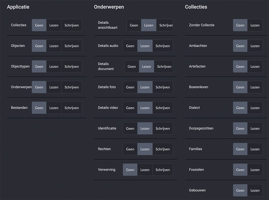The image size is (269, 200).
Task: Set Fossielen collection to Lezen
Action: [255, 169]
